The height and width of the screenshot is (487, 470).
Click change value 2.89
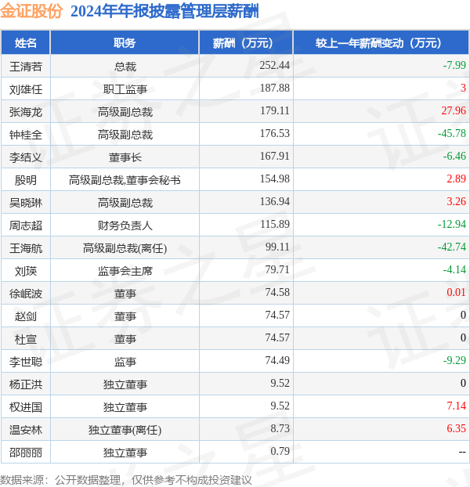coord(456,179)
